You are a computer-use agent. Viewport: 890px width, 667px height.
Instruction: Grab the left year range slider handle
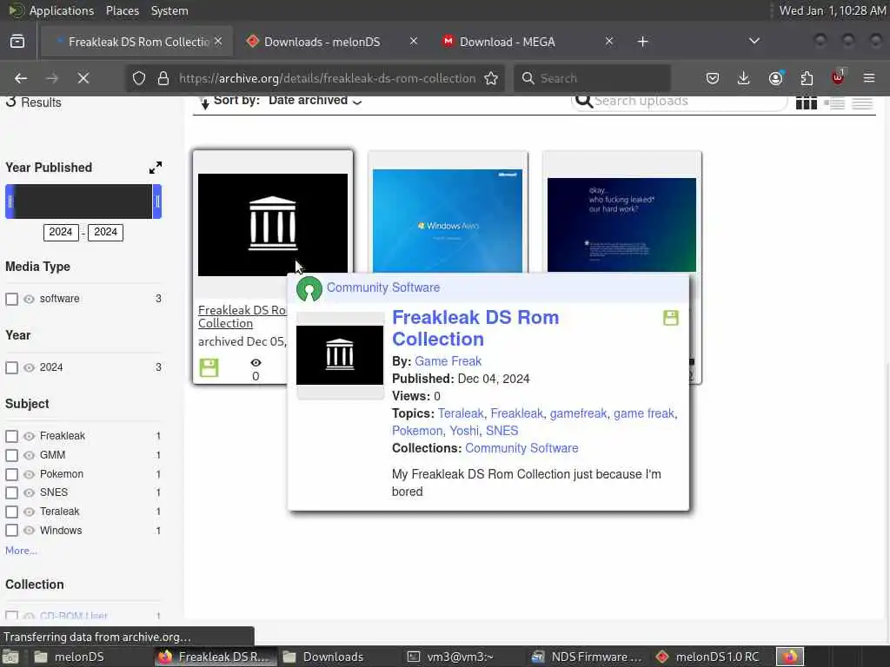pyautogui.click(x=10, y=201)
